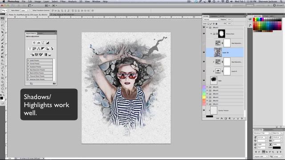
Task: Select the Layer 36 thumbnail
Action: click(218, 52)
